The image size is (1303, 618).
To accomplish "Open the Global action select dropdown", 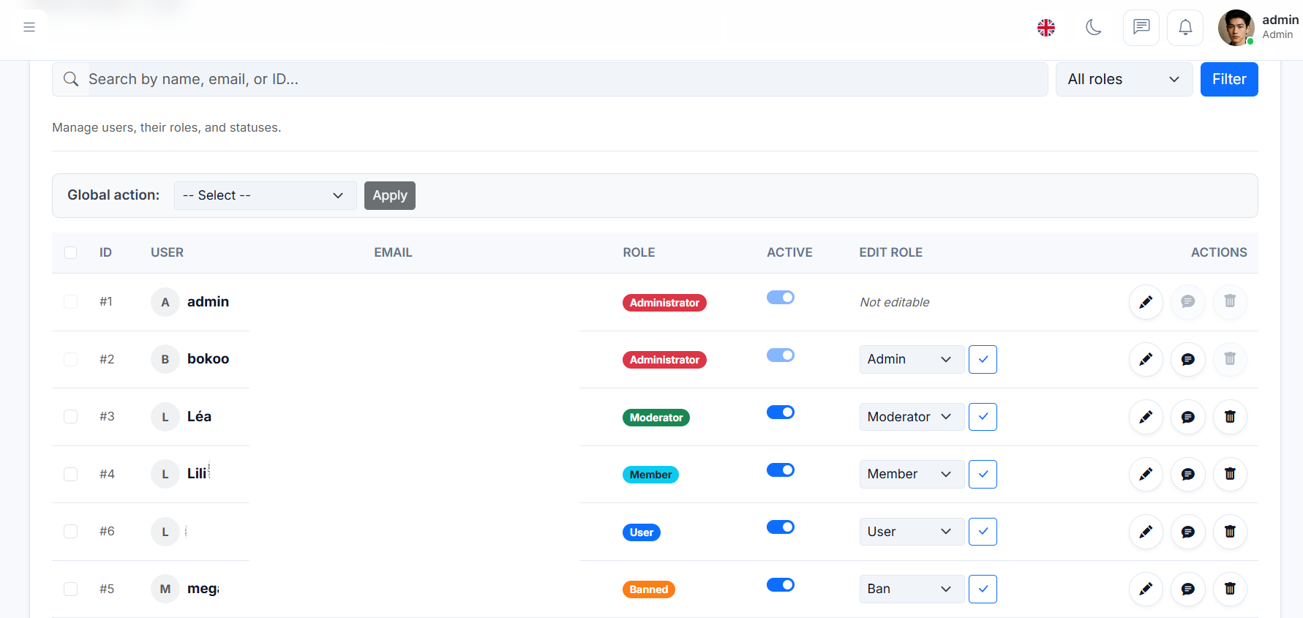I will pos(265,195).
